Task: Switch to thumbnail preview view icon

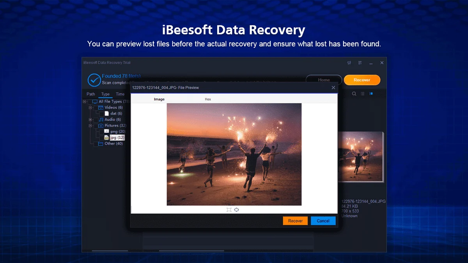Action: click(x=371, y=94)
